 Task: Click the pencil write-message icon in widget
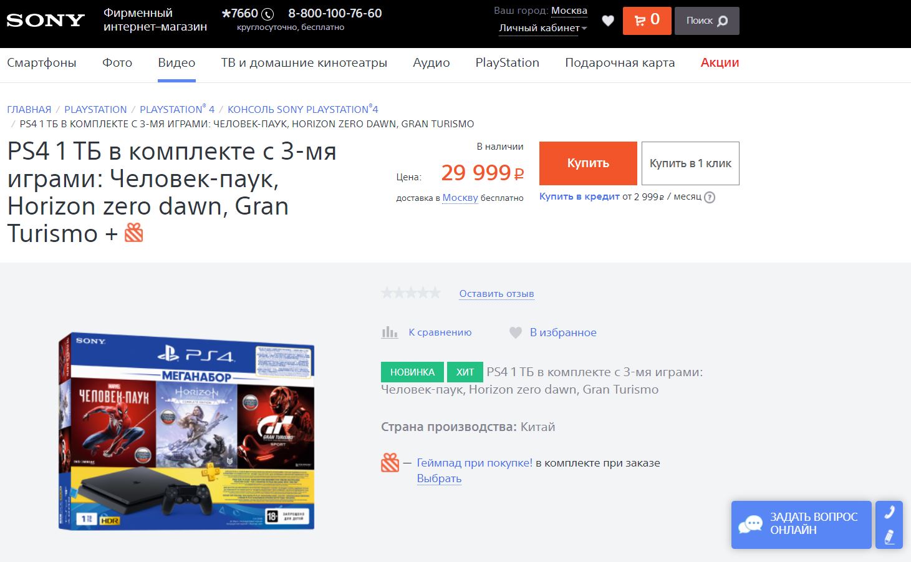click(x=889, y=537)
